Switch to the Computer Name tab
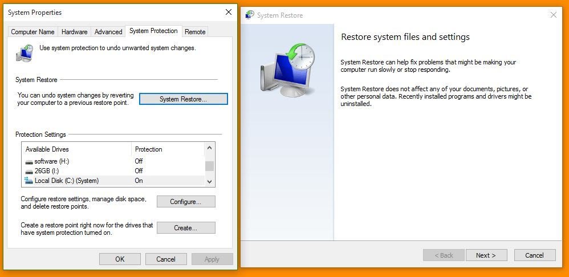The image size is (569, 277). tap(33, 32)
